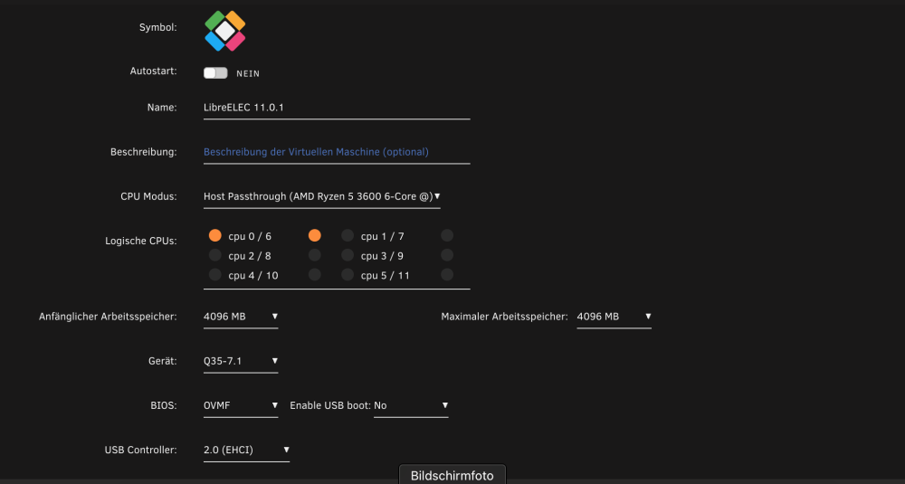Image resolution: width=905 pixels, height=484 pixels.
Task: Enable logical cpu 2
Action: tap(215, 255)
